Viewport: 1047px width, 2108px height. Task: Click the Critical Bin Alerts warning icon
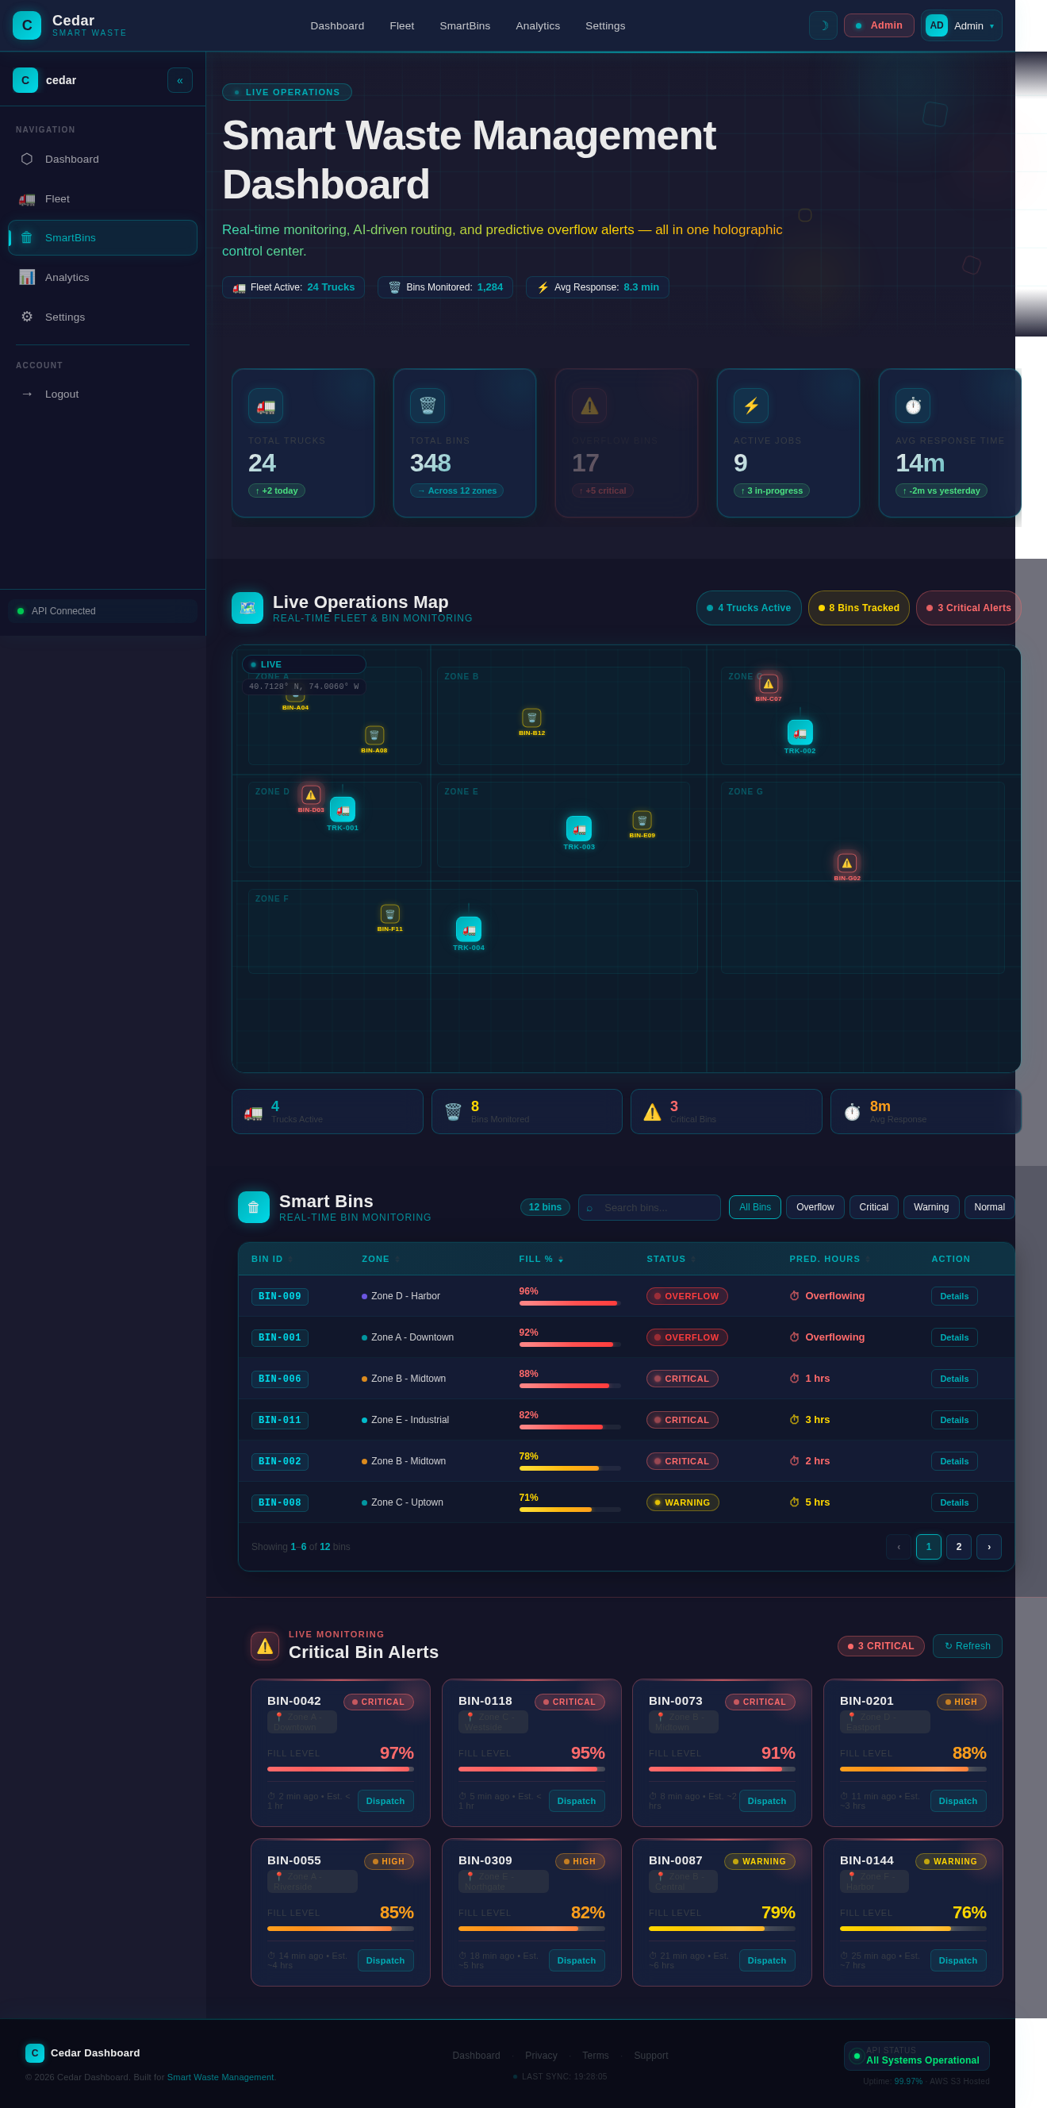pyautogui.click(x=265, y=1645)
